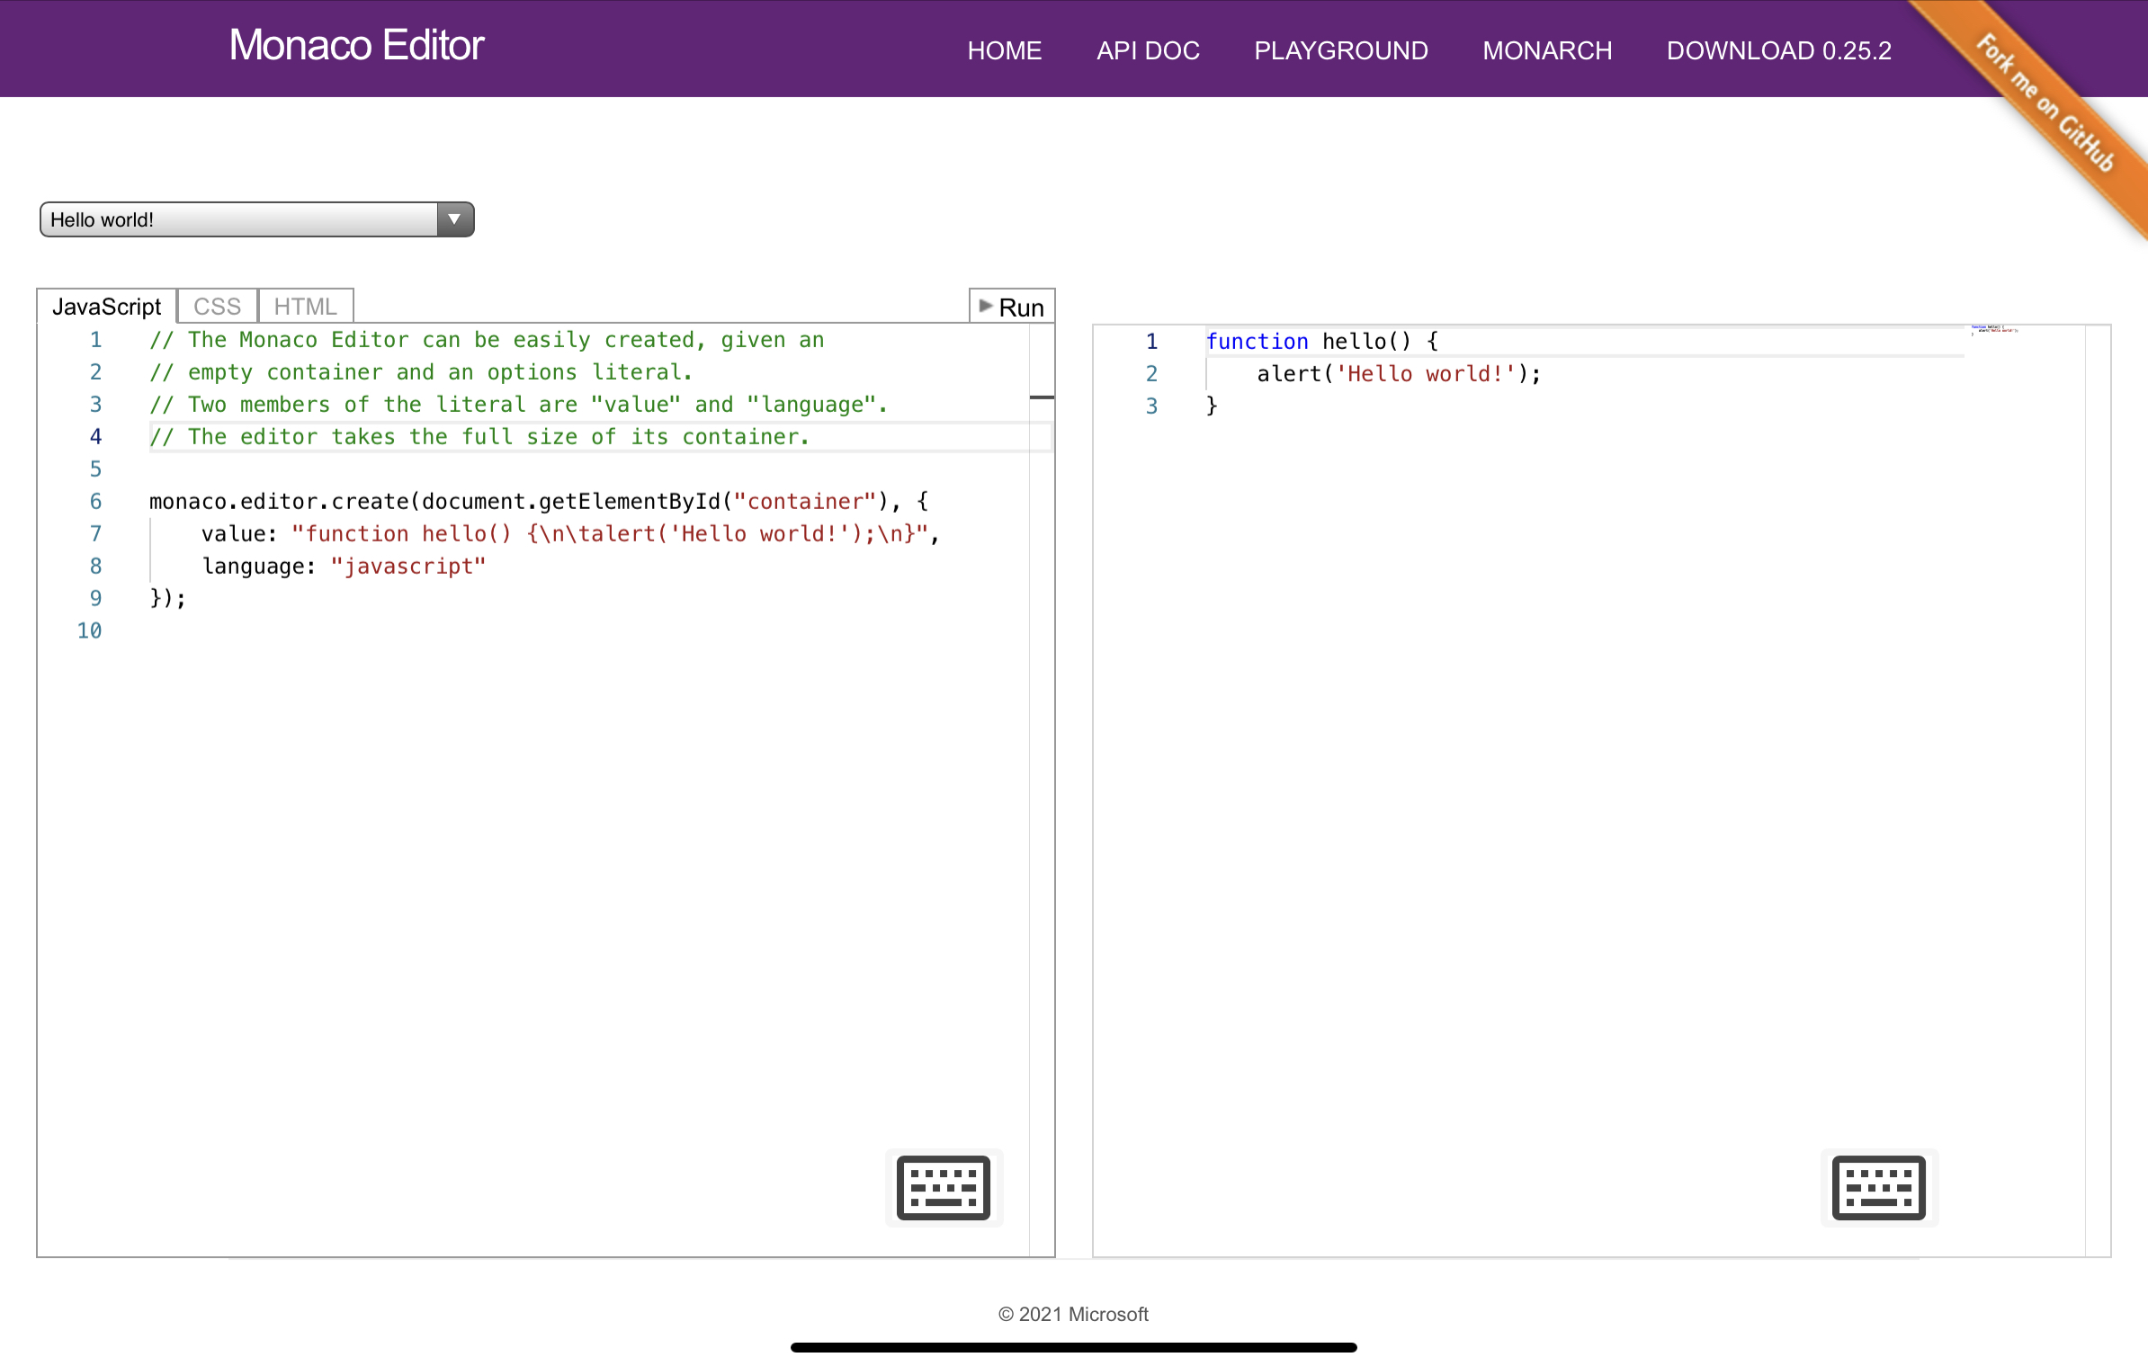The width and height of the screenshot is (2148, 1366).
Task: Open API DOC navigation link
Action: click(1148, 50)
